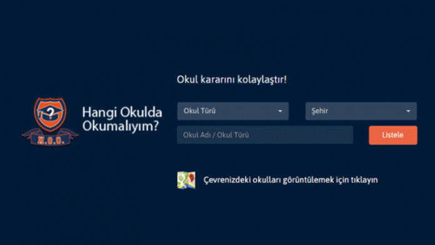435x245 pixels.
Task: Click the orange H.O.O. shield logo
Action: [50, 121]
